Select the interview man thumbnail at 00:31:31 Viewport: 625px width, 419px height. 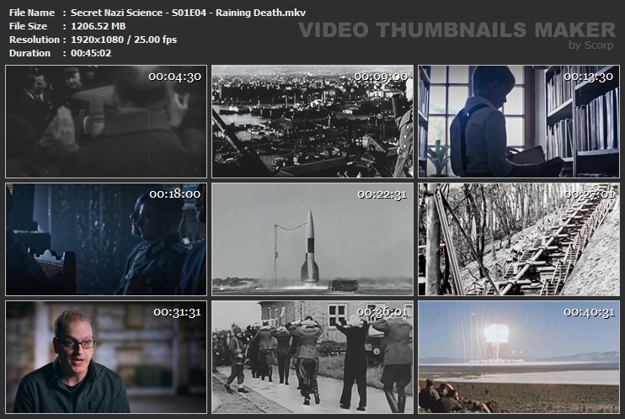(x=106, y=358)
